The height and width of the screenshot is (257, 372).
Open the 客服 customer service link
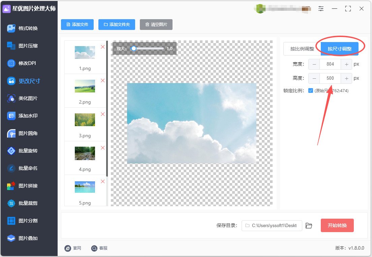pyautogui.click(x=99, y=248)
